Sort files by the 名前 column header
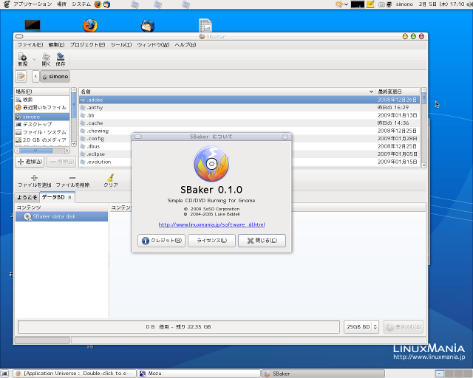This screenshot has width=473, height=378. [x=222, y=92]
